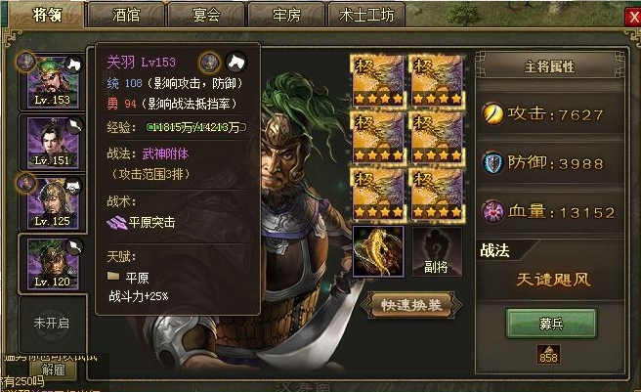Click the 极 equipment slot in the top row, right column
This screenshot has width=641, height=392.
coord(437,81)
